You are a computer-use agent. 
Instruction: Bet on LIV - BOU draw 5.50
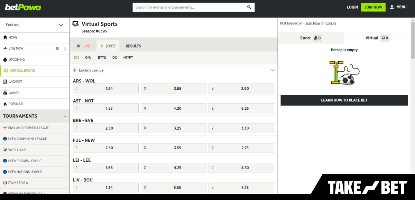pos(174,188)
